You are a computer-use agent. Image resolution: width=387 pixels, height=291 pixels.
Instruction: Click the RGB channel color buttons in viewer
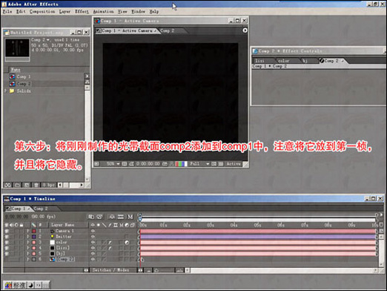[181, 164]
